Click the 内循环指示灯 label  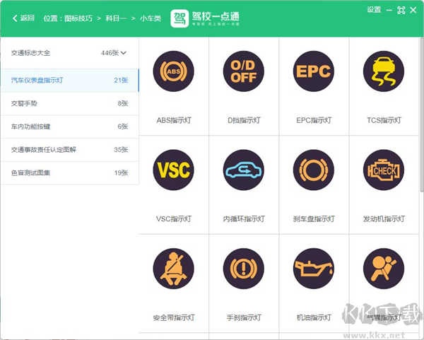point(244,219)
